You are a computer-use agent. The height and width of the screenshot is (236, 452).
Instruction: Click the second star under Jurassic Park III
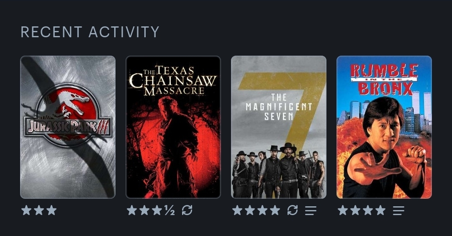[x=39, y=210]
